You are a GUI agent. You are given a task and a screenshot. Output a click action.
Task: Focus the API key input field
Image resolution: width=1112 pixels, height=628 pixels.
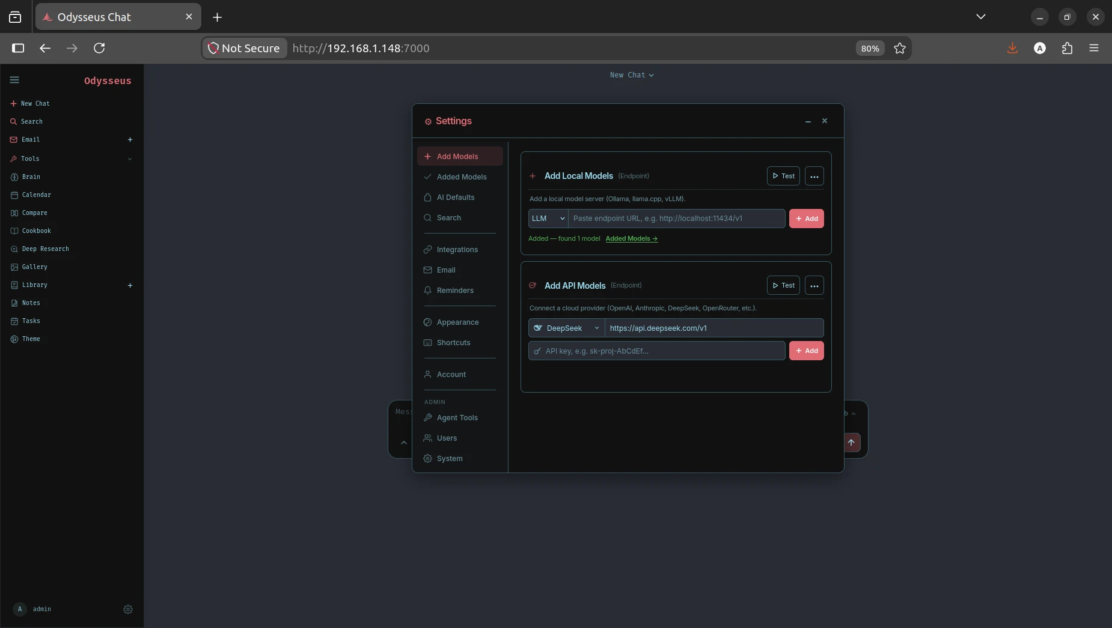(657, 351)
